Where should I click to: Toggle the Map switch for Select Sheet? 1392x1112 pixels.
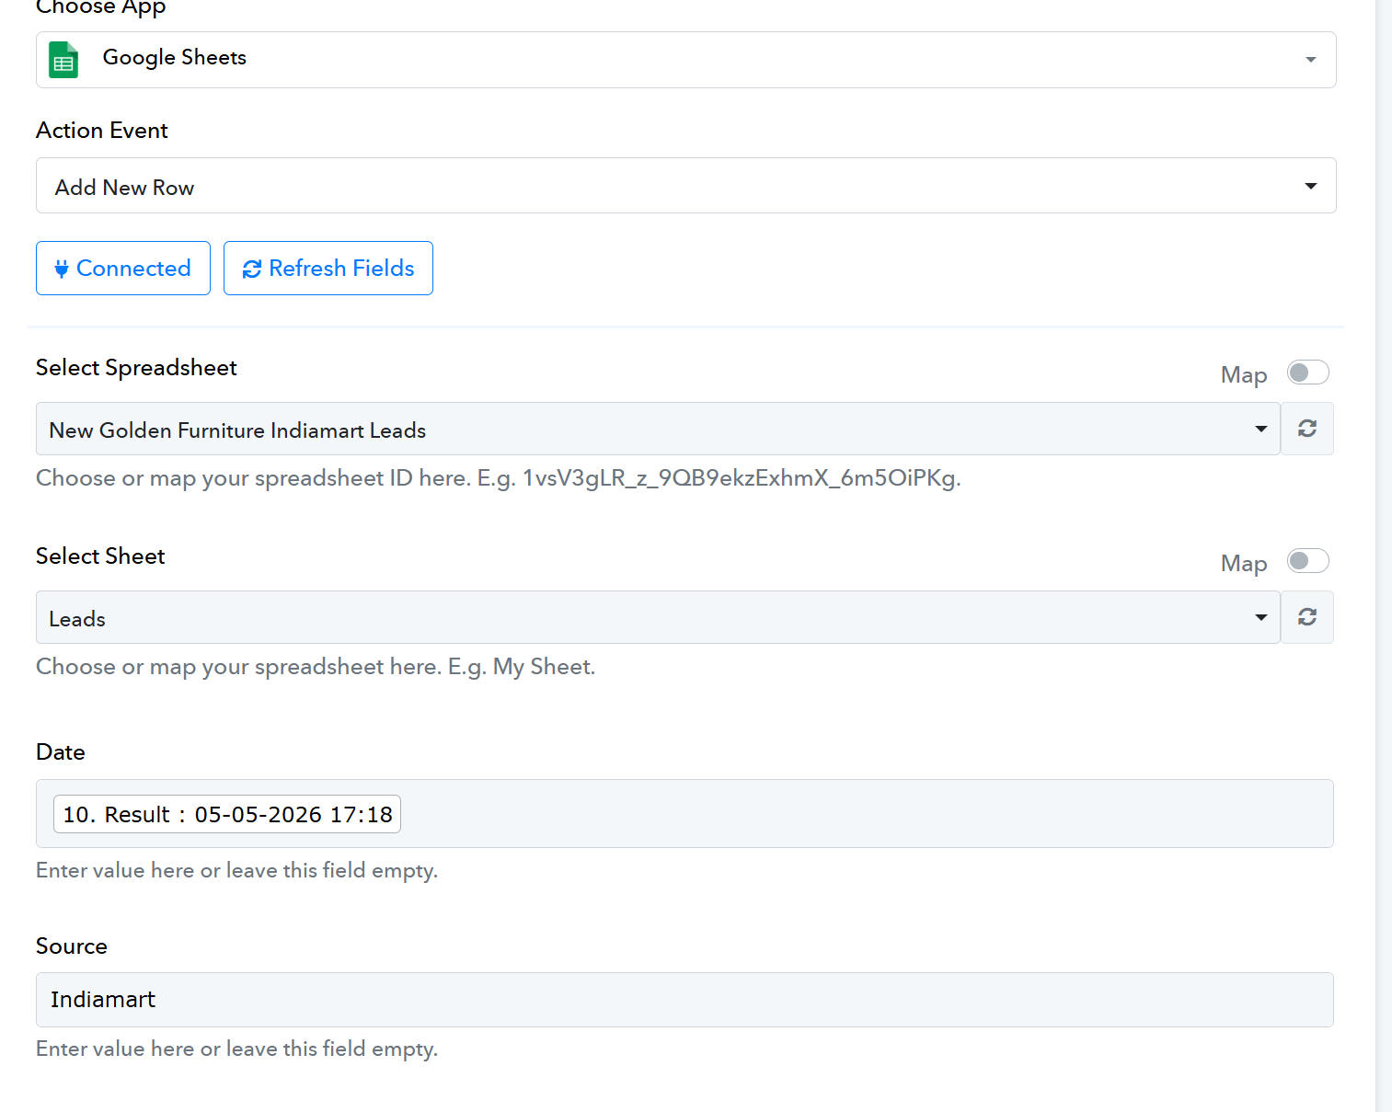pyautogui.click(x=1307, y=561)
